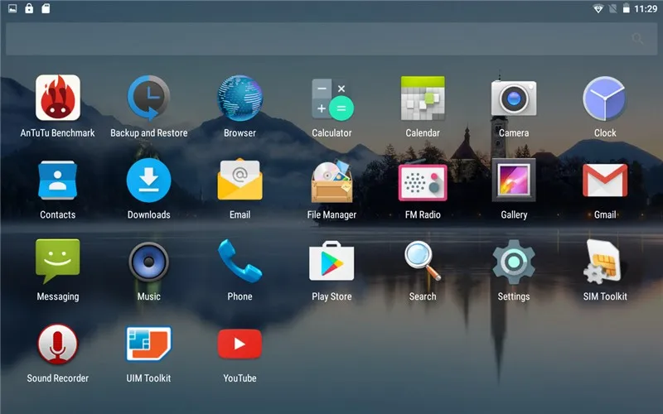Tap the SD card notification icon
Screen dimensions: 663x414
[46, 8]
